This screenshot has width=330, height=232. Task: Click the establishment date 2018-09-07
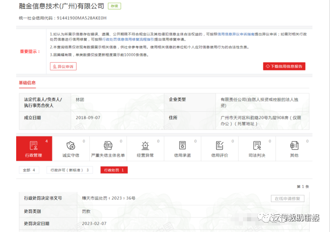(x=88, y=118)
